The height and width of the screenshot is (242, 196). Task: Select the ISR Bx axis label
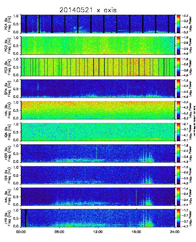6,175
